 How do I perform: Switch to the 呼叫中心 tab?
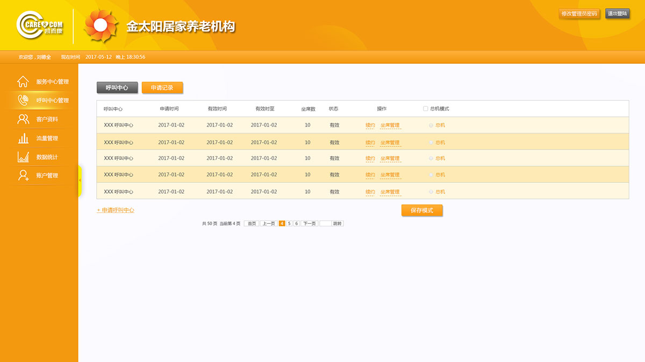tap(117, 87)
